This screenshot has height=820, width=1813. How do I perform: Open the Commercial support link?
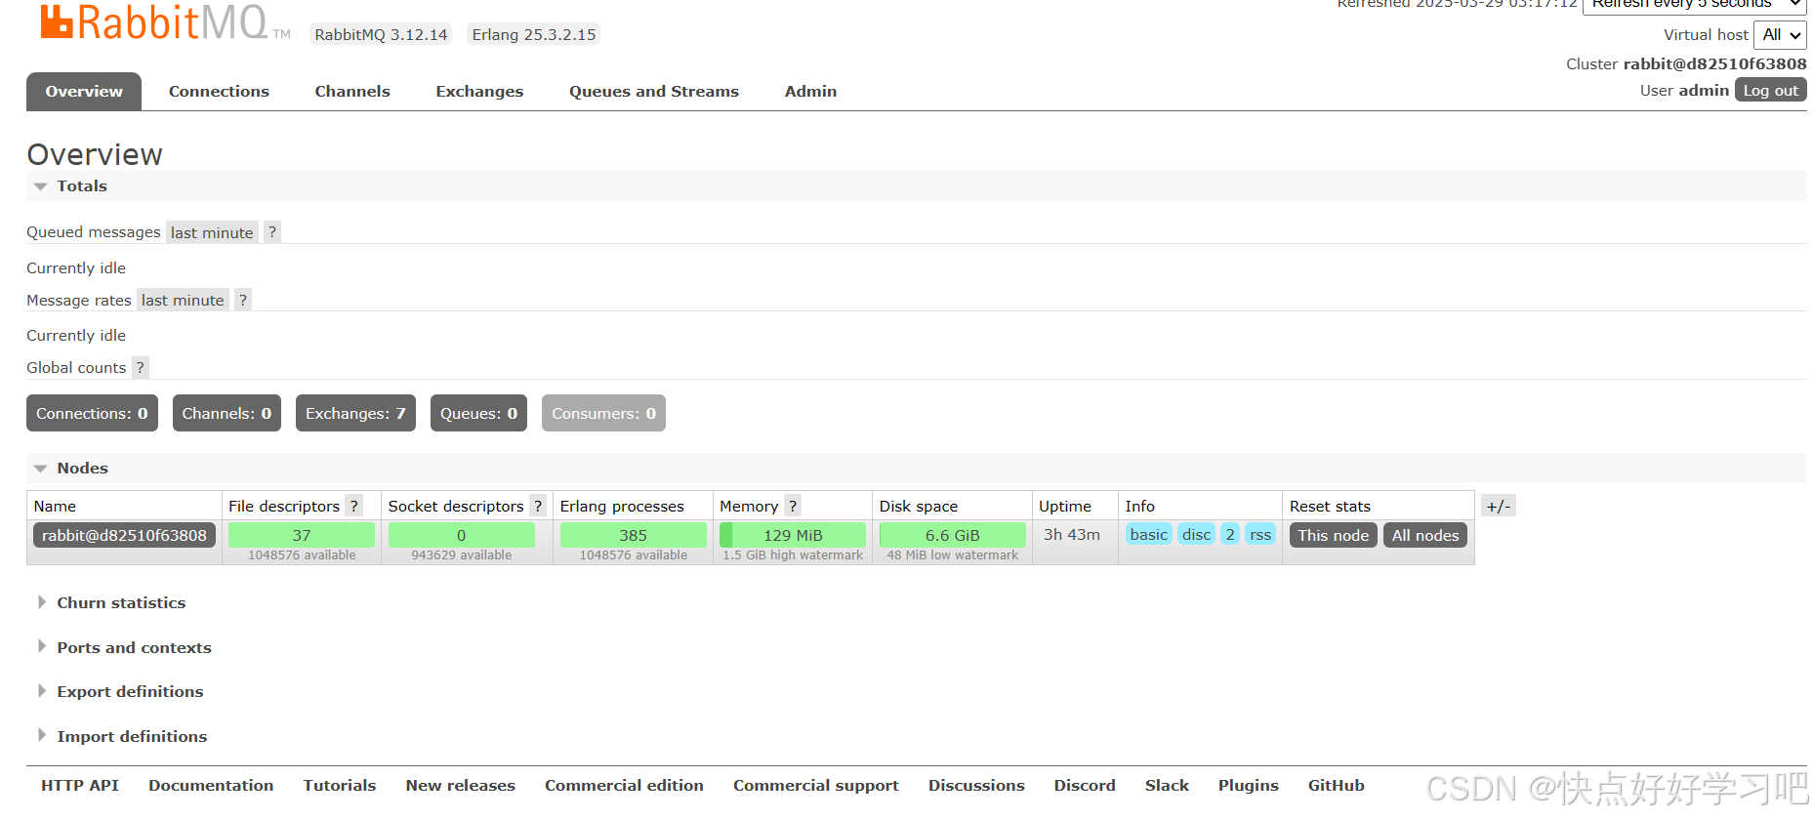pos(816,785)
